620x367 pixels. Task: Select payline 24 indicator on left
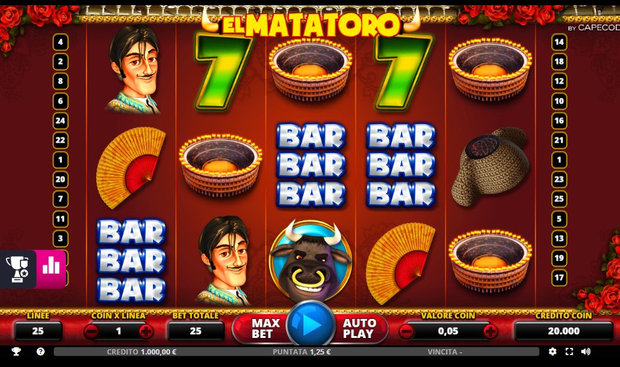61,120
